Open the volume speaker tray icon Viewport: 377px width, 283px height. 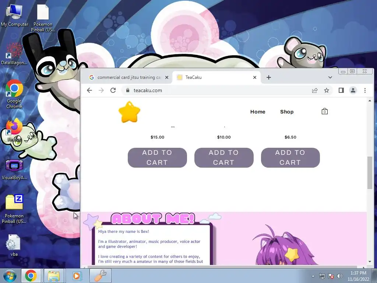tap(340, 276)
